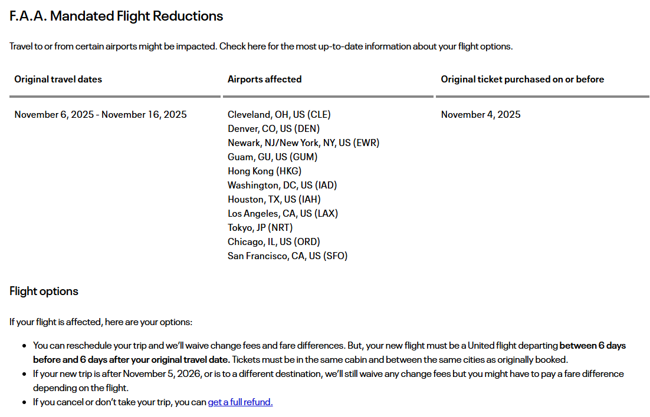The width and height of the screenshot is (650, 417).
Task: Click the November 6 – November 16 date range
Action: [100, 115]
